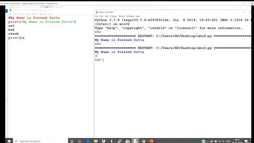254x143 pixels.
Task: Click the editor window Python icon
Action: pyautogui.click(x=10, y=10)
